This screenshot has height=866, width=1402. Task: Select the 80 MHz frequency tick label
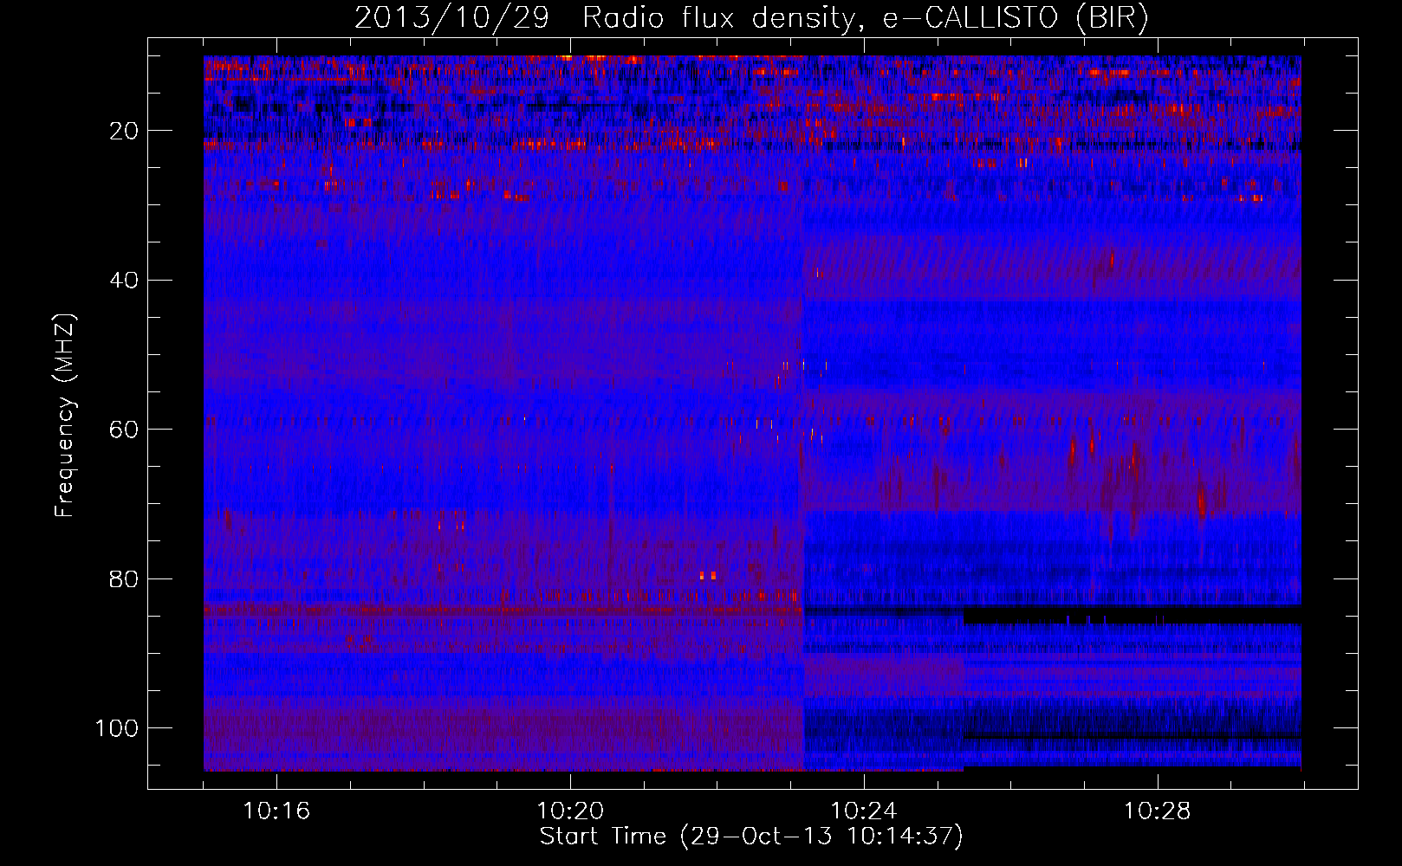[124, 578]
